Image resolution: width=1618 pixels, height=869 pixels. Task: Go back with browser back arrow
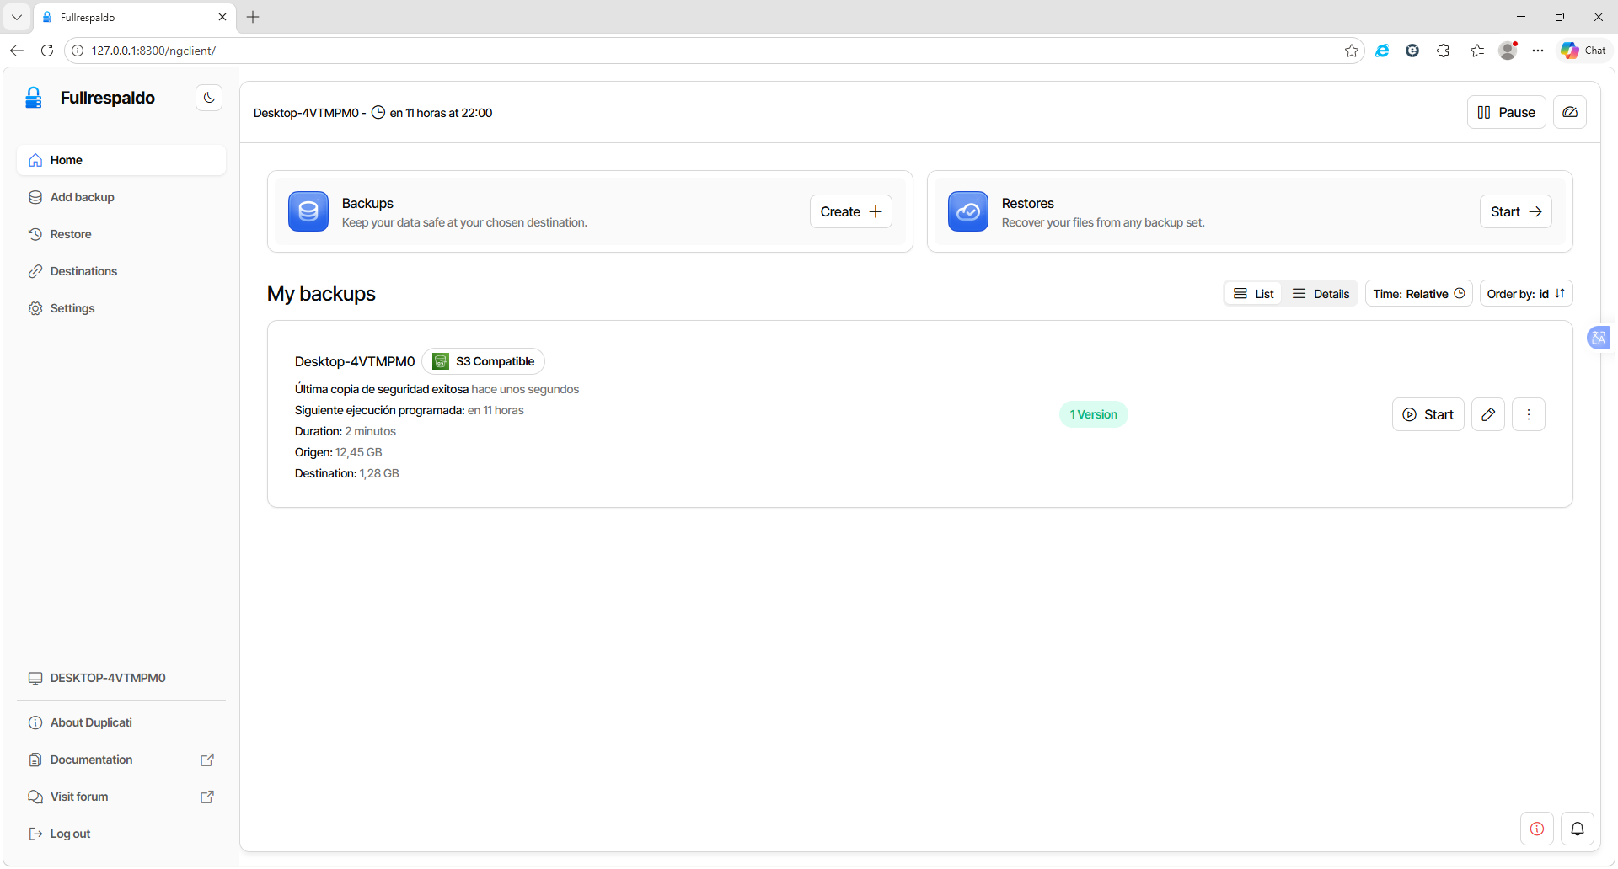(17, 51)
